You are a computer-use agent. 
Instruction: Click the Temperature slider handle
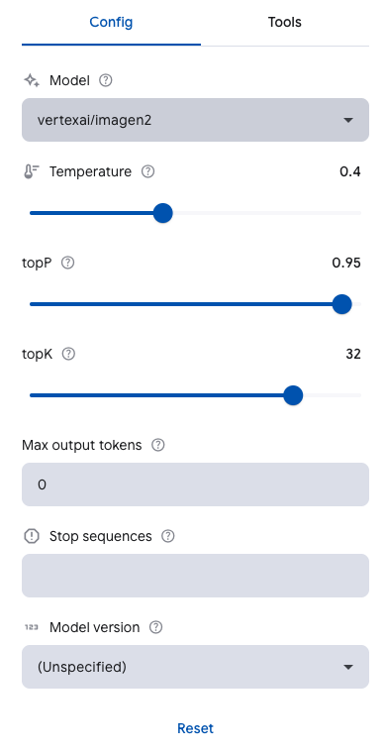163,213
